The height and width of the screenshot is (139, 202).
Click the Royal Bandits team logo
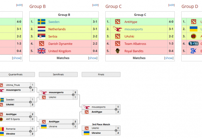pyautogui.click(x=118, y=51)
